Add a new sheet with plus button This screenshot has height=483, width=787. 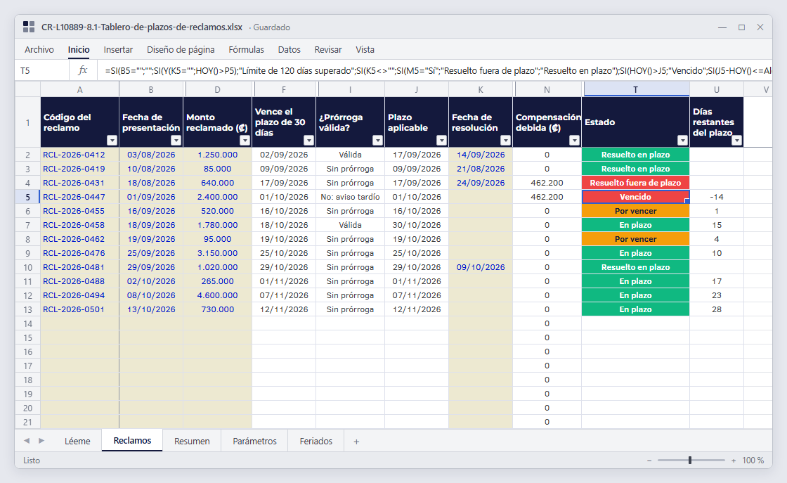click(x=356, y=442)
